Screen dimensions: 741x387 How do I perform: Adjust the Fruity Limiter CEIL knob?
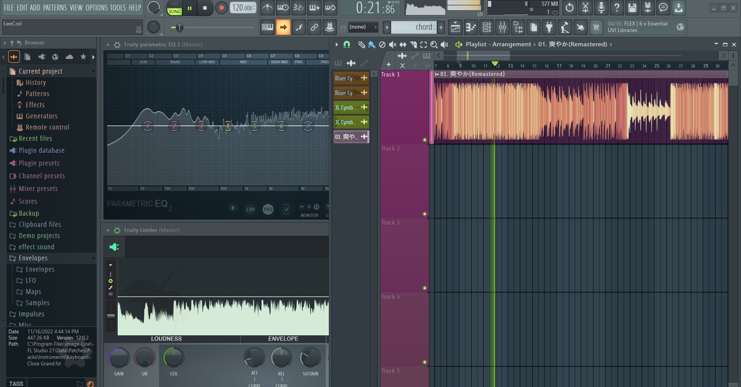coord(174,358)
